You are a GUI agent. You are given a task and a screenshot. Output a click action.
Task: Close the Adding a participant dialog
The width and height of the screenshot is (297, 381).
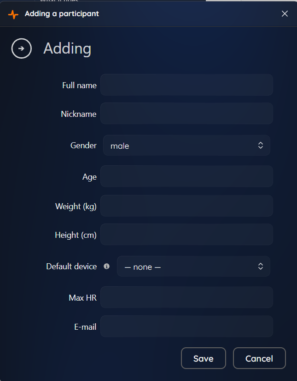pos(285,13)
